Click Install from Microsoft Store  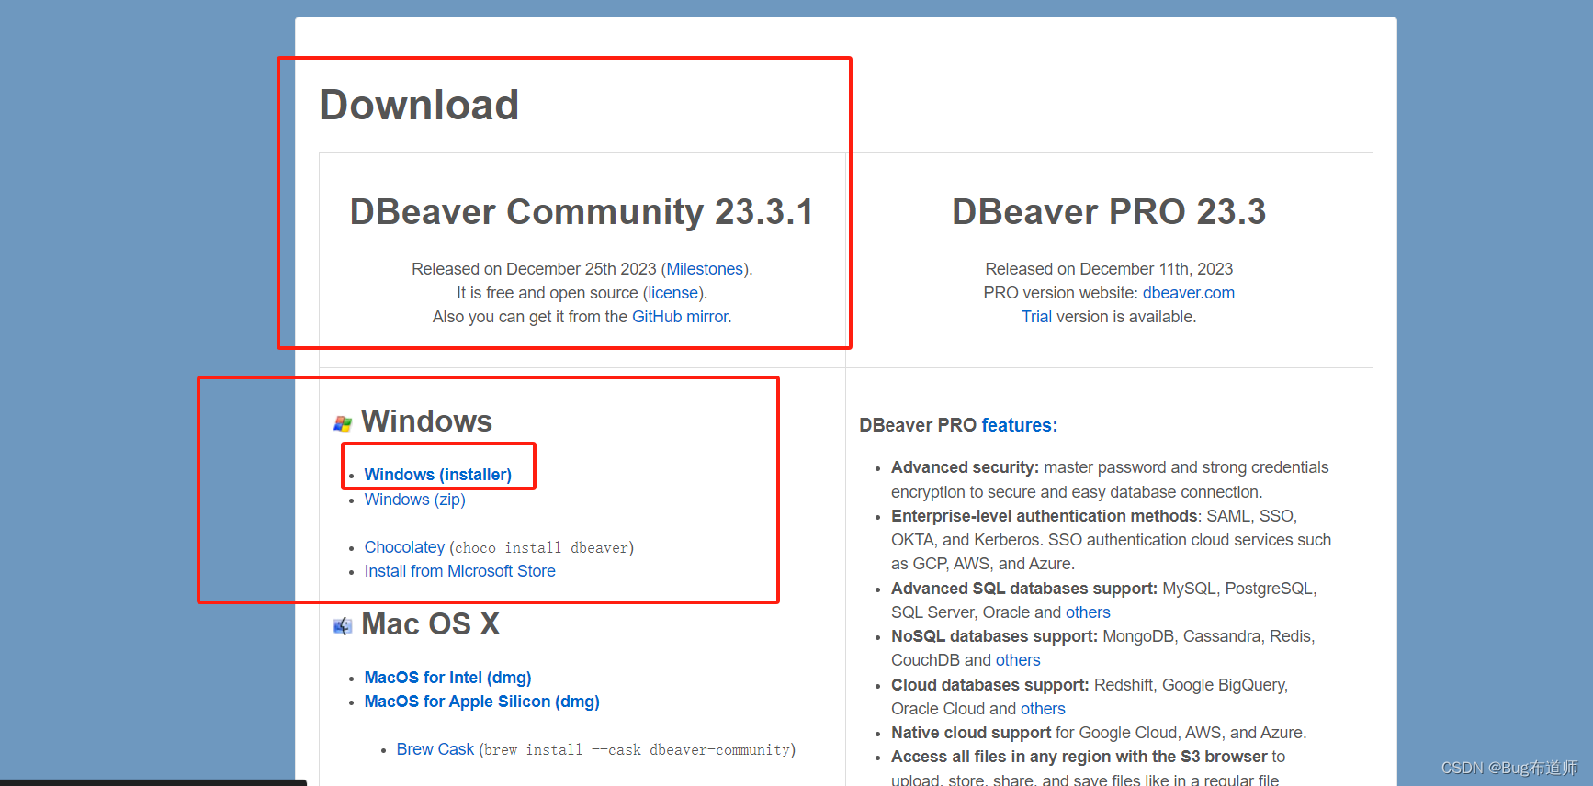[x=459, y=571]
